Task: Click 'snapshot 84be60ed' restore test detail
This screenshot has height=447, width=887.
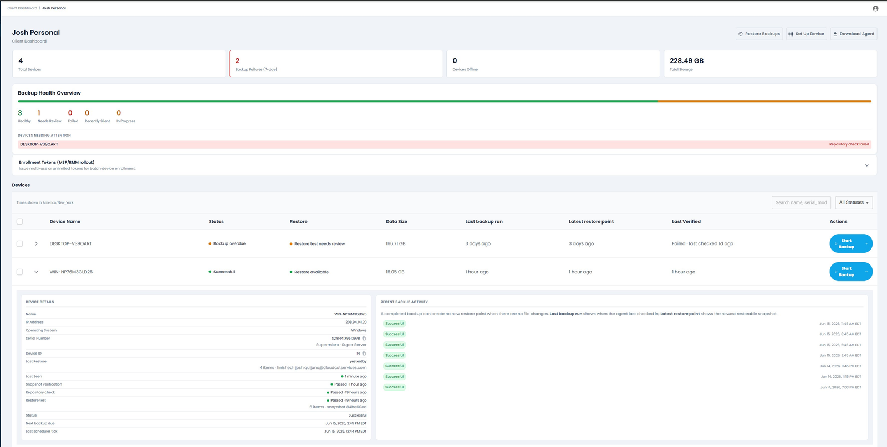Action: coord(346,407)
